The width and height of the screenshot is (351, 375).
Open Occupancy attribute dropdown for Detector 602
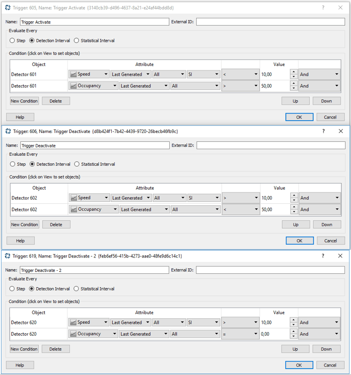click(94, 209)
